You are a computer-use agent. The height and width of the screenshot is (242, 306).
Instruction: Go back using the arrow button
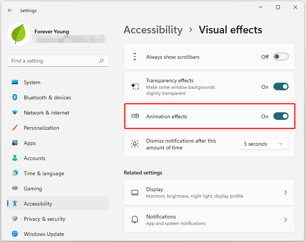point(10,11)
